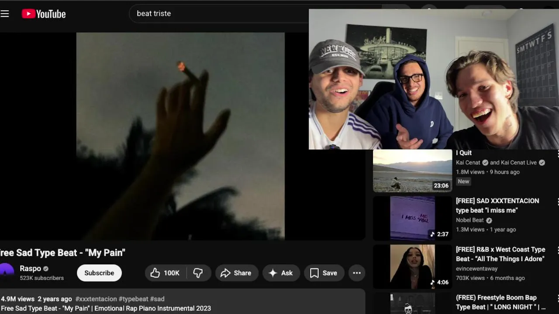This screenshot has height=314, width=559.
Task: Click Nobel Beat verified badge icon
Action: point(489,220)
